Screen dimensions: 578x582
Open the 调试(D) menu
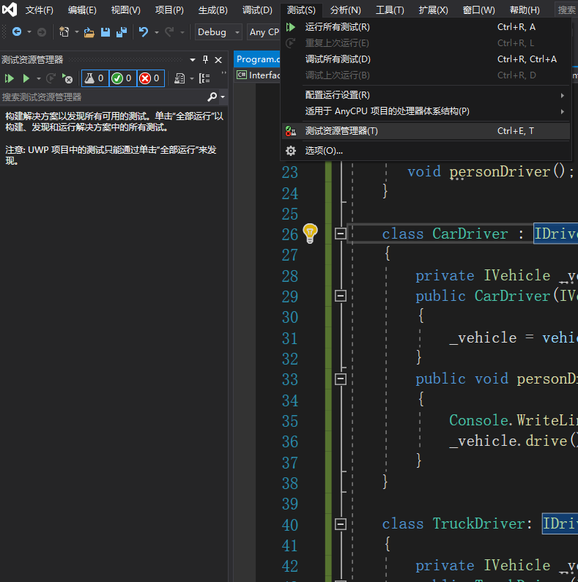(x=257, y=10)
